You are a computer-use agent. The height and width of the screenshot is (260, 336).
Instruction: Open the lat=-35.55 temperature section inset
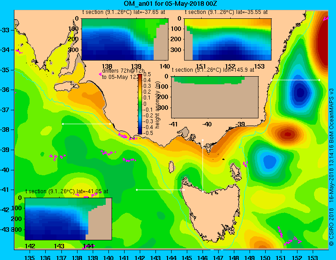coord(228,39)
